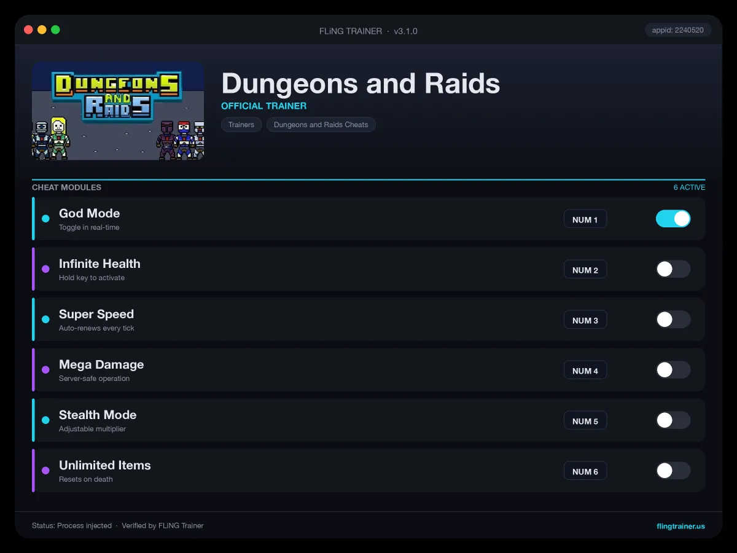
Task: Select the Infinite Health title text
Action: (x=99, y=264)
